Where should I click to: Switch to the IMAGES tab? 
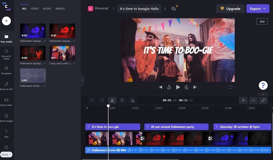pyautogui.click(x=60, y=8)
